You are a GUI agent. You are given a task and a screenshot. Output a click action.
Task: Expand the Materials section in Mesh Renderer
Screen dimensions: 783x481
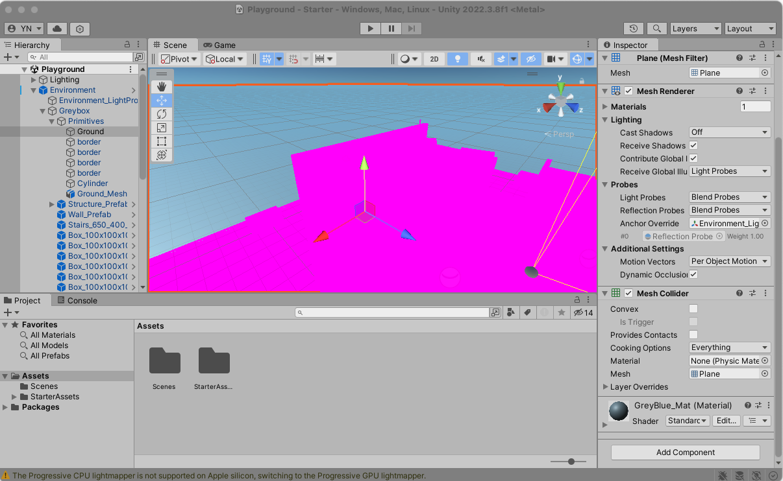click(x=606, y=107)
